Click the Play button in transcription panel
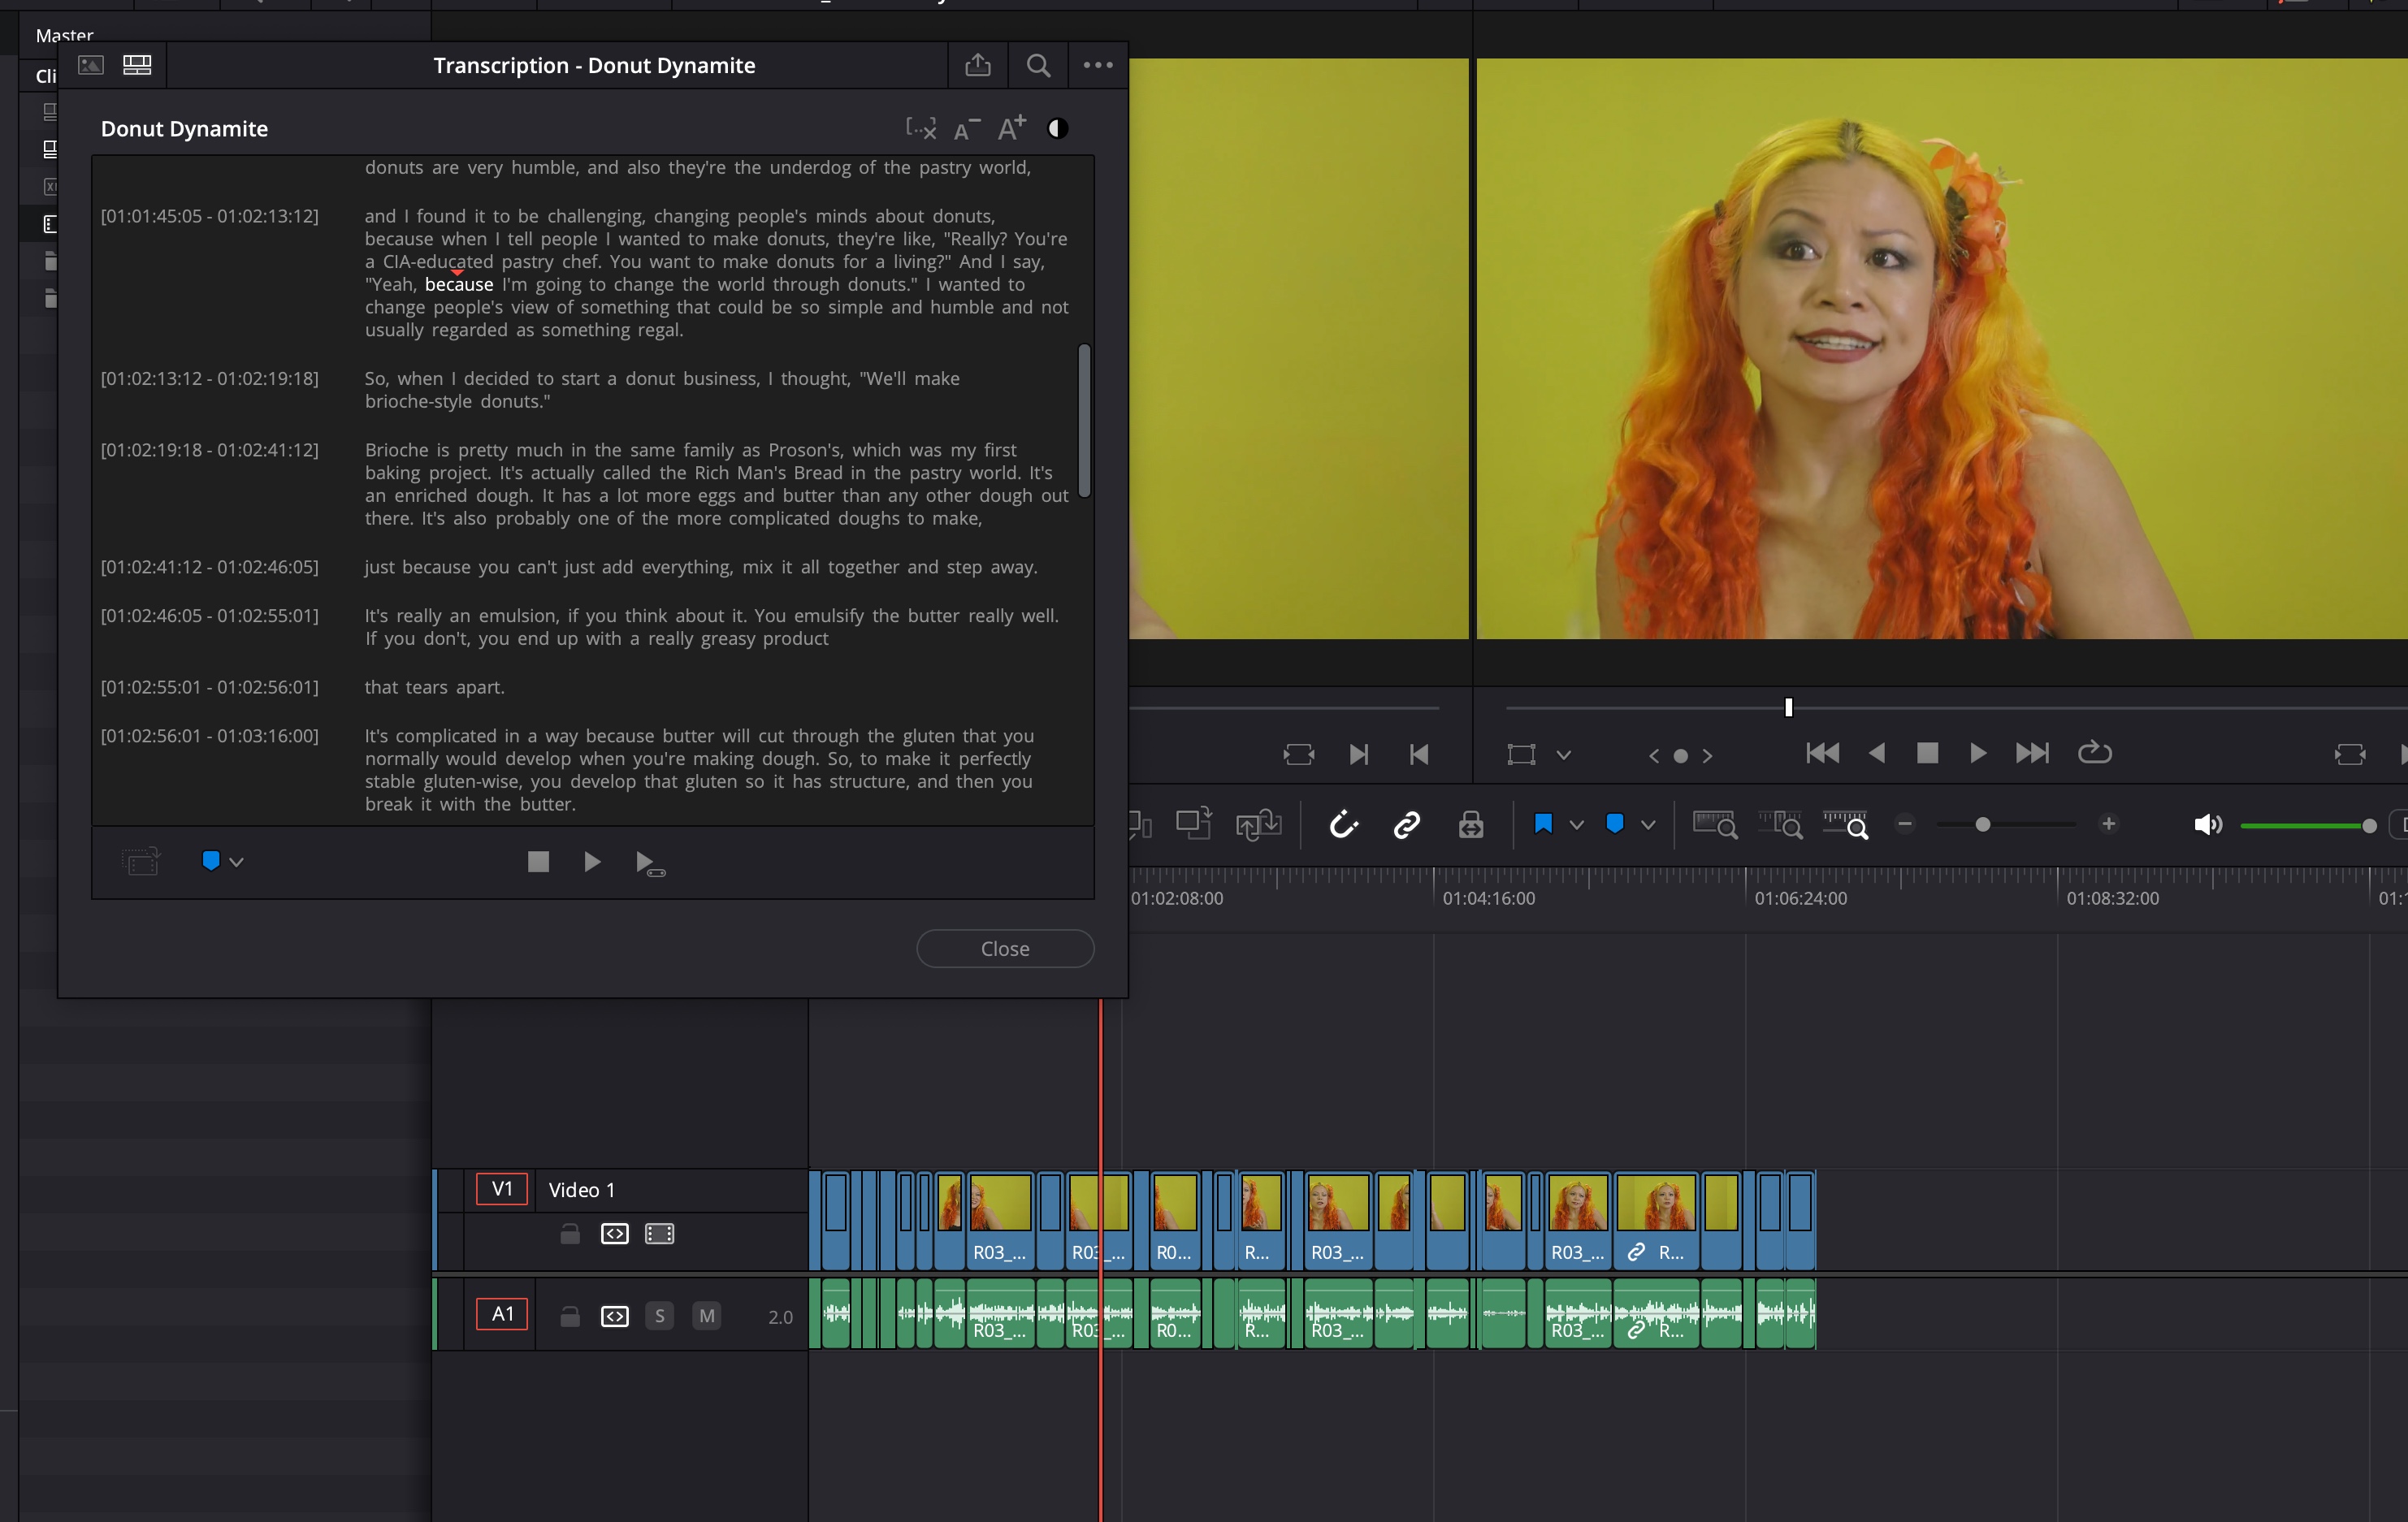The height and width of the screenshot is (1522, 2408). 593,861
